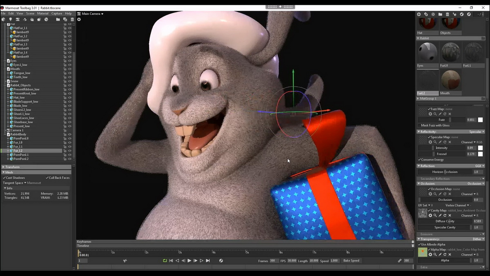Duplicate the selected scene object
Screen dimensions: 490x276
(x=65, y=19)
